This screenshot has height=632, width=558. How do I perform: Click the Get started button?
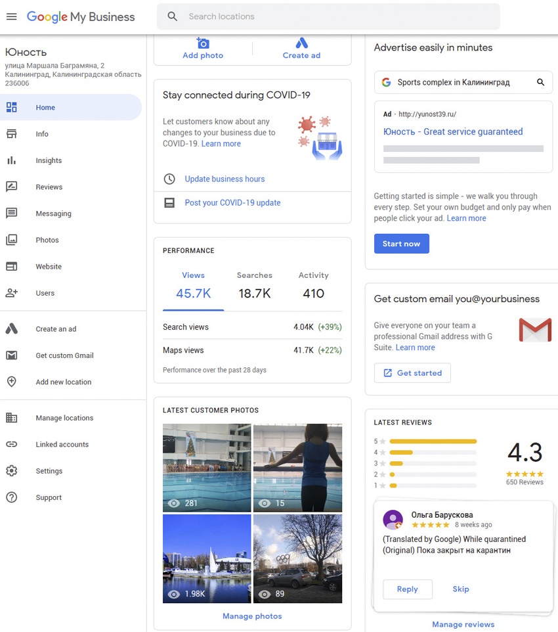(412, 373)
